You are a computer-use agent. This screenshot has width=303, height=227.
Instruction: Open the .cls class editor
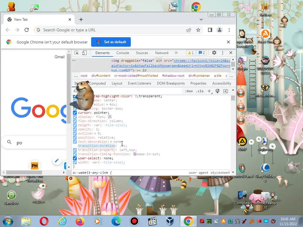click(200, 91)
